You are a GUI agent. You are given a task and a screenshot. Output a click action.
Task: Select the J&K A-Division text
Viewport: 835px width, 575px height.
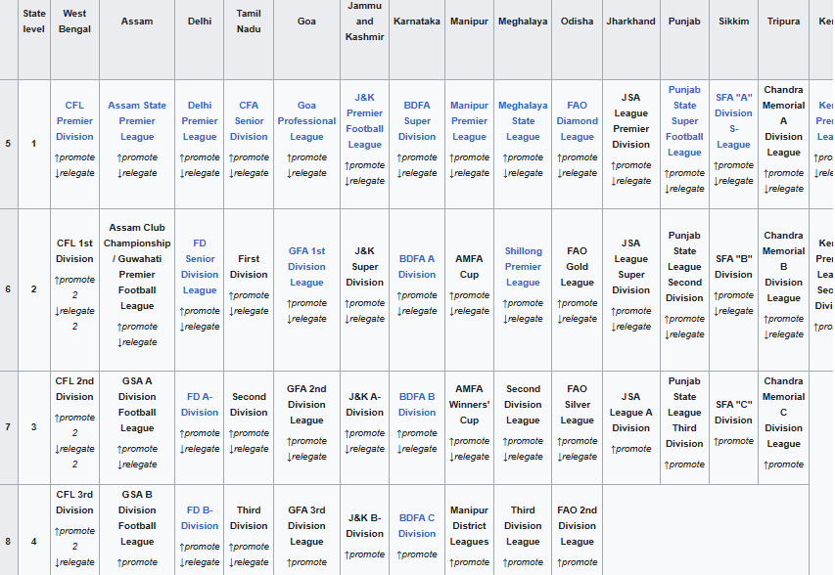point(365,404)
